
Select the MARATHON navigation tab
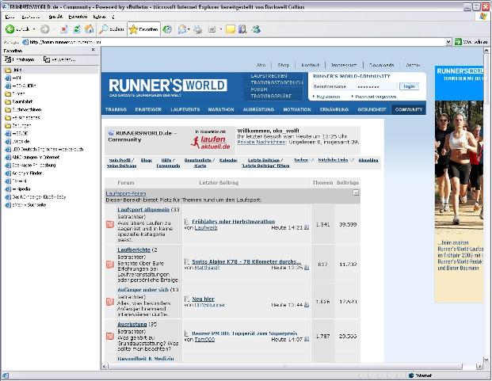221,109
